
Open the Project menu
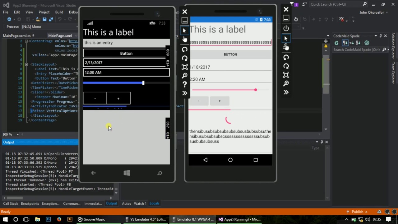pyautogui.click(x=44, y=12)
